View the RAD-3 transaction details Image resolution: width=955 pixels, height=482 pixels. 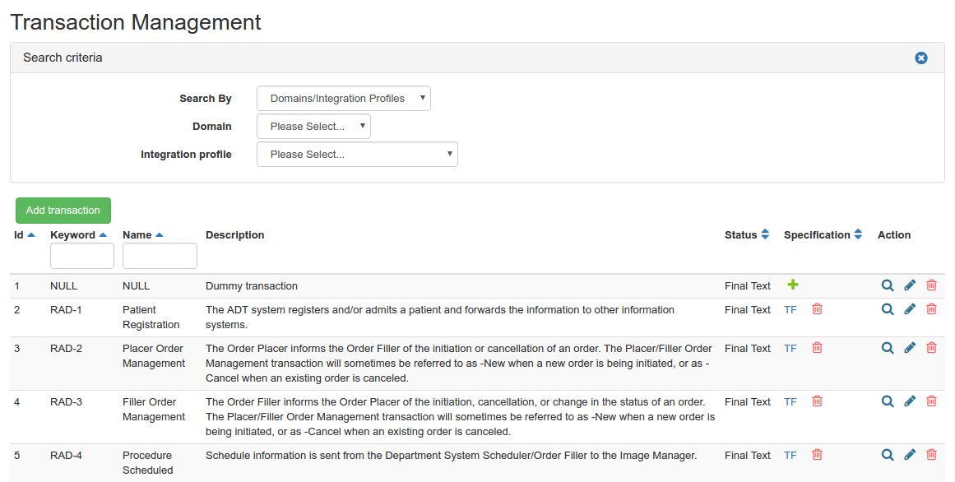click(x=888, y=401)
